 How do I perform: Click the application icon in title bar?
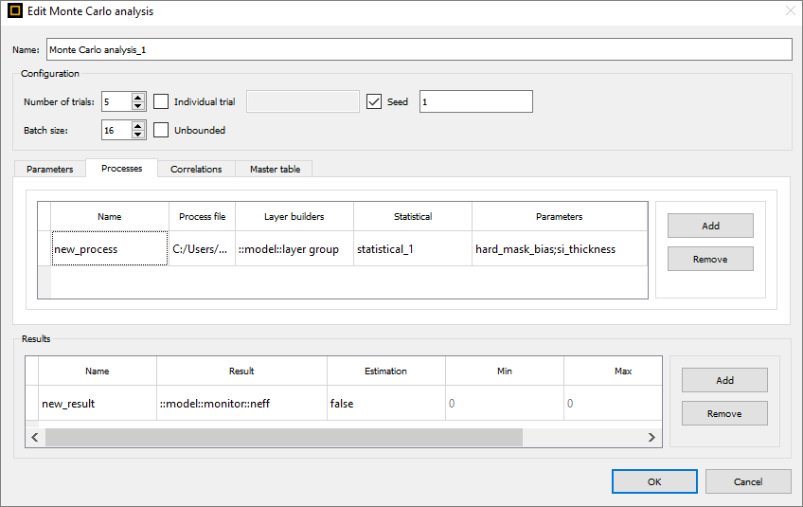(x=15, y=10)
